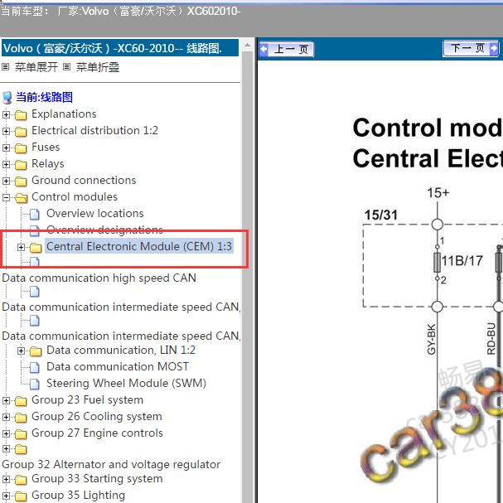Screen dimensions: 503x503
Task: Click the Group 35 Lighting folder icon
Action: (x=21, y=496)
